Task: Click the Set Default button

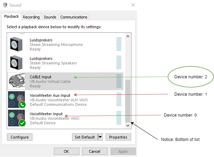Action: pos(85,137)
